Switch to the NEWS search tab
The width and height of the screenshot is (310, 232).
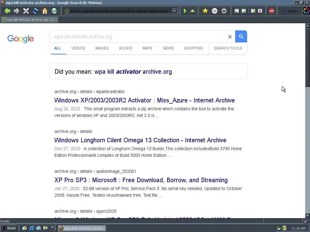168,48
